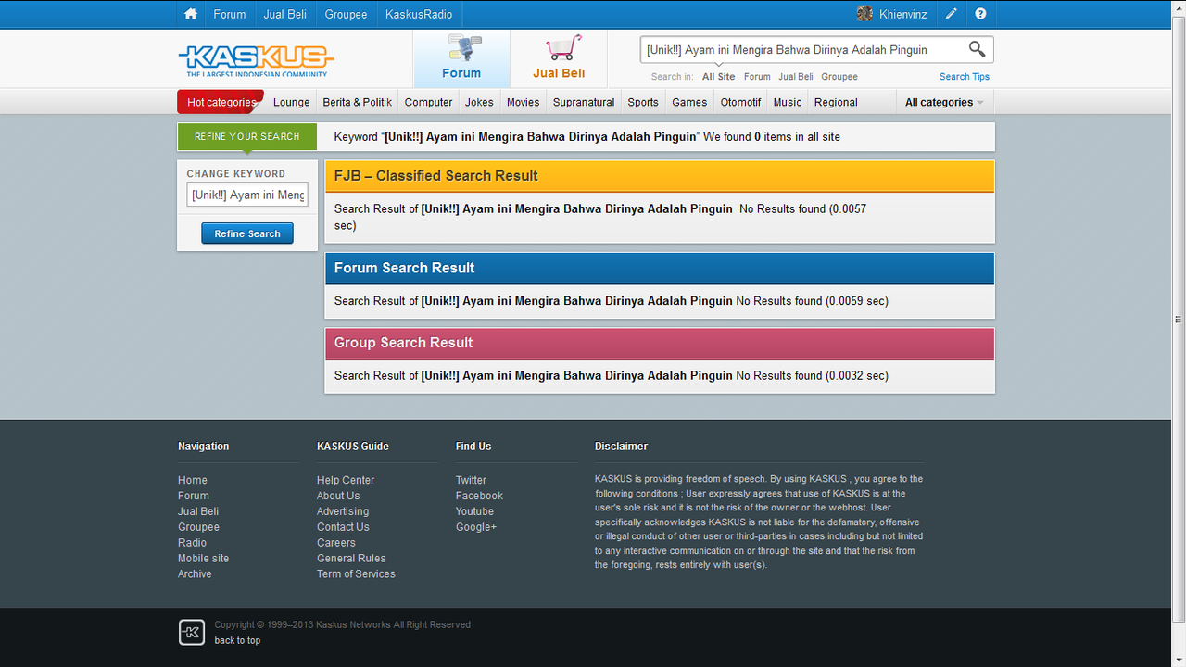This screenshot has height=667, width=1186.
Task: Open Groupee in top bar
Action: click(346, 14)
